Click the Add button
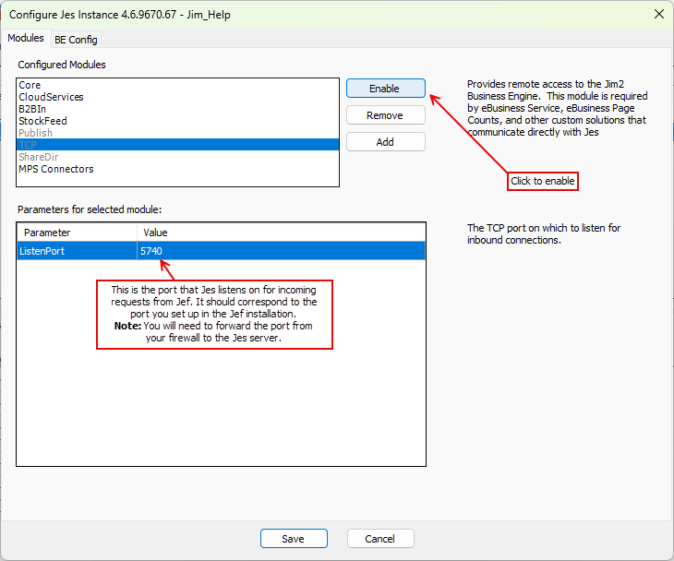Screen dimensions: 674x561 coord(386,142)
